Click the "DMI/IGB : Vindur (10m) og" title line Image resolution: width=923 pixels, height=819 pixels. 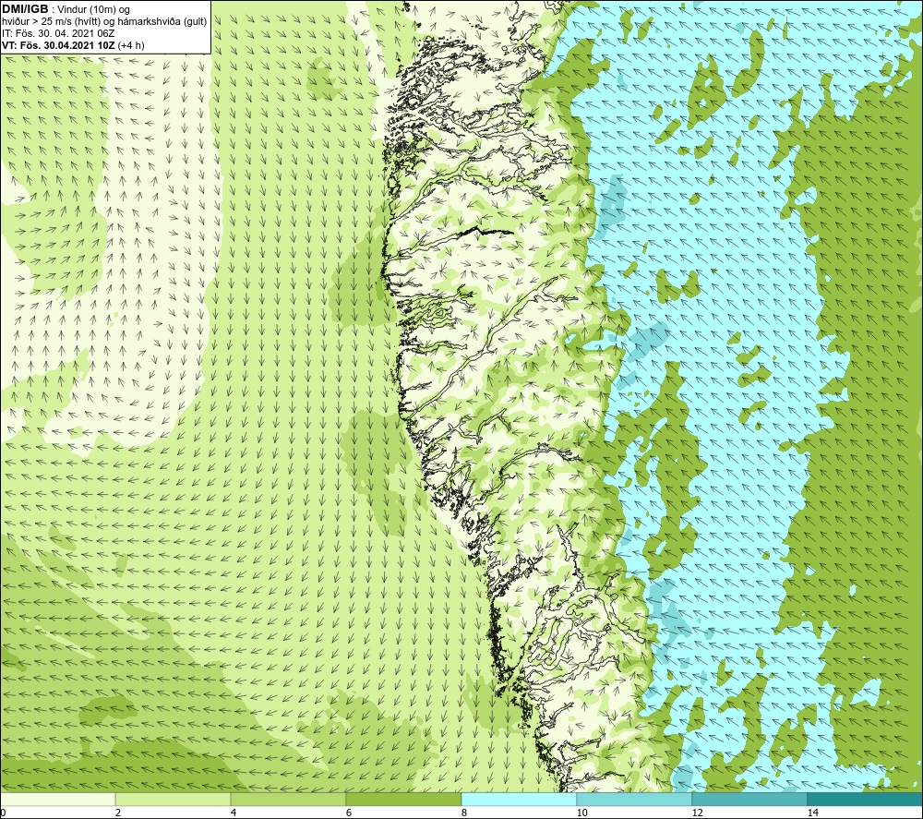pyautogui.click(x=66, y=9)
